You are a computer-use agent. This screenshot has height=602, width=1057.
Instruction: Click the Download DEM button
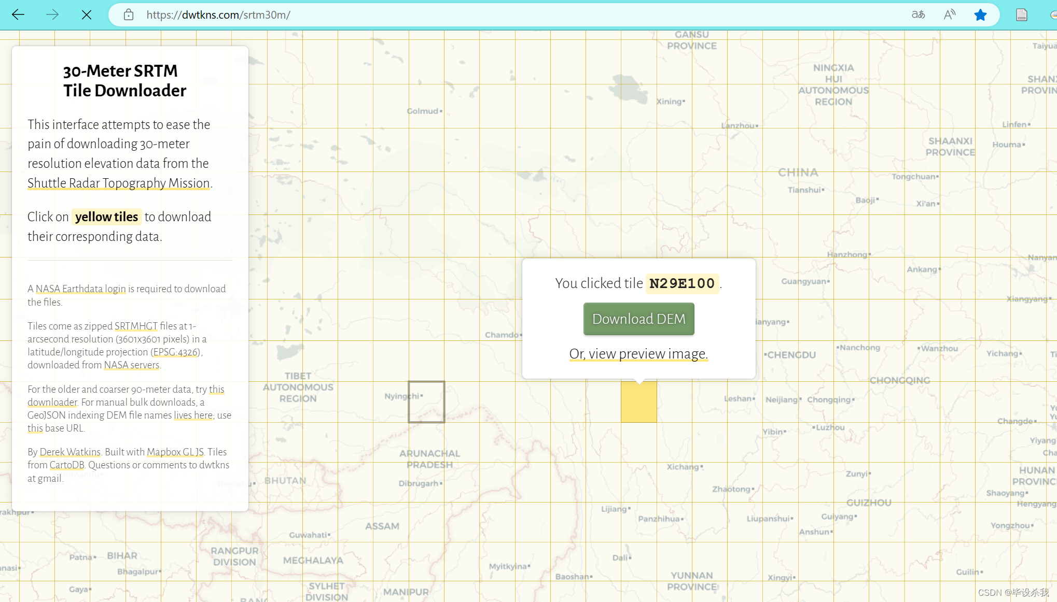click(638, 319)
